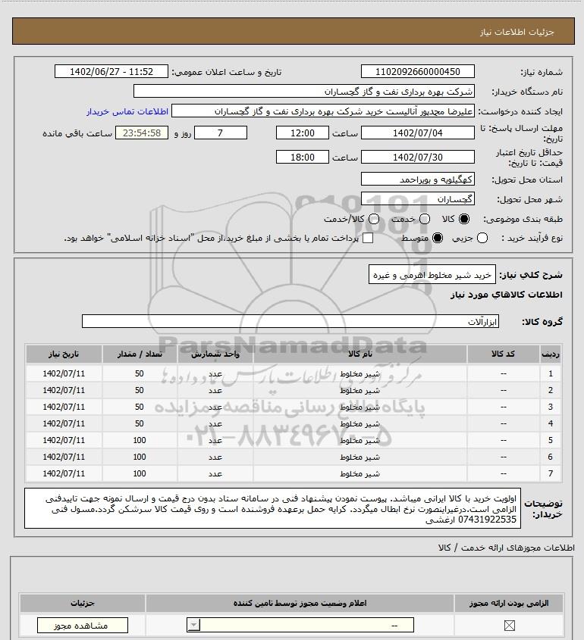Click the response deadline time 12:00
The height and width of the screenshot is (640, 584).
pos(303,133)
